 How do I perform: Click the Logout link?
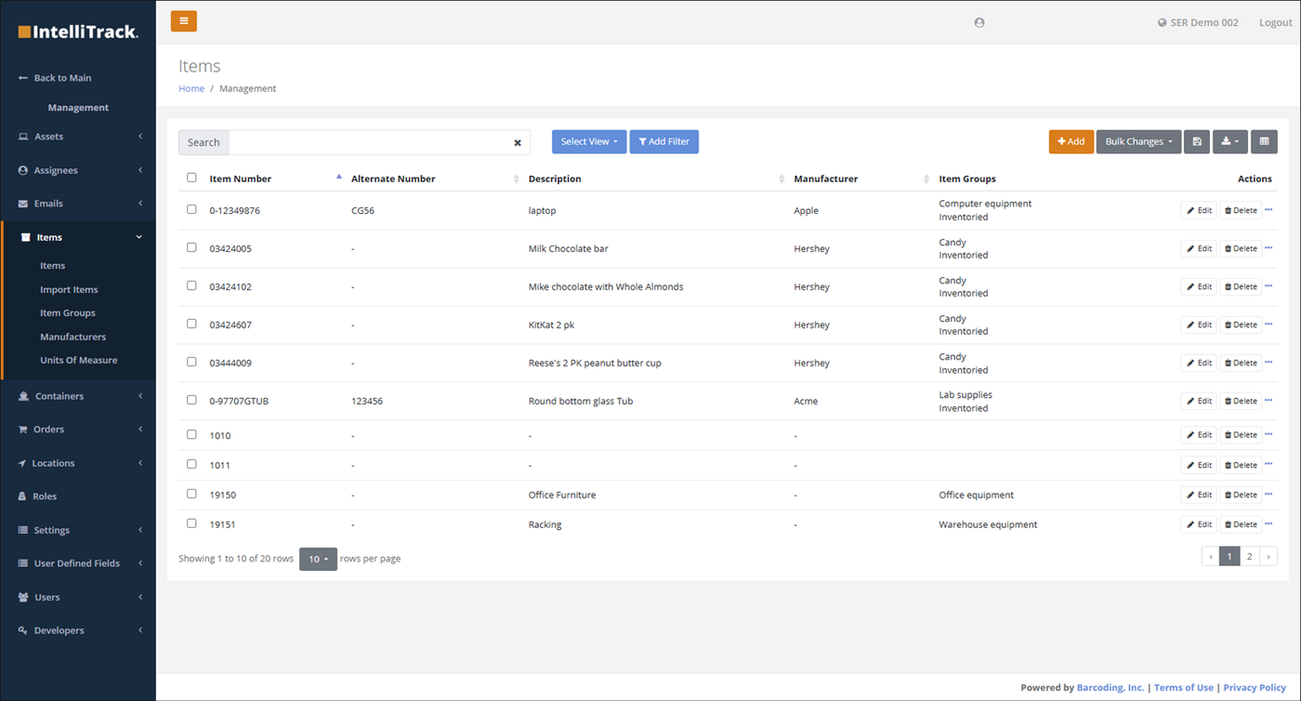click(1275, 22)
